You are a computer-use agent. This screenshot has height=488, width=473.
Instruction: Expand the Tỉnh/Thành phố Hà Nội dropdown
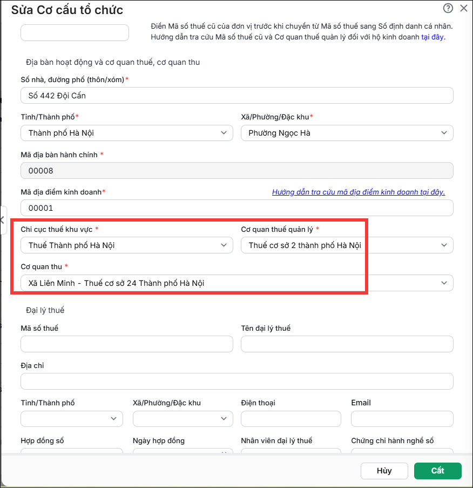[126, 133]
